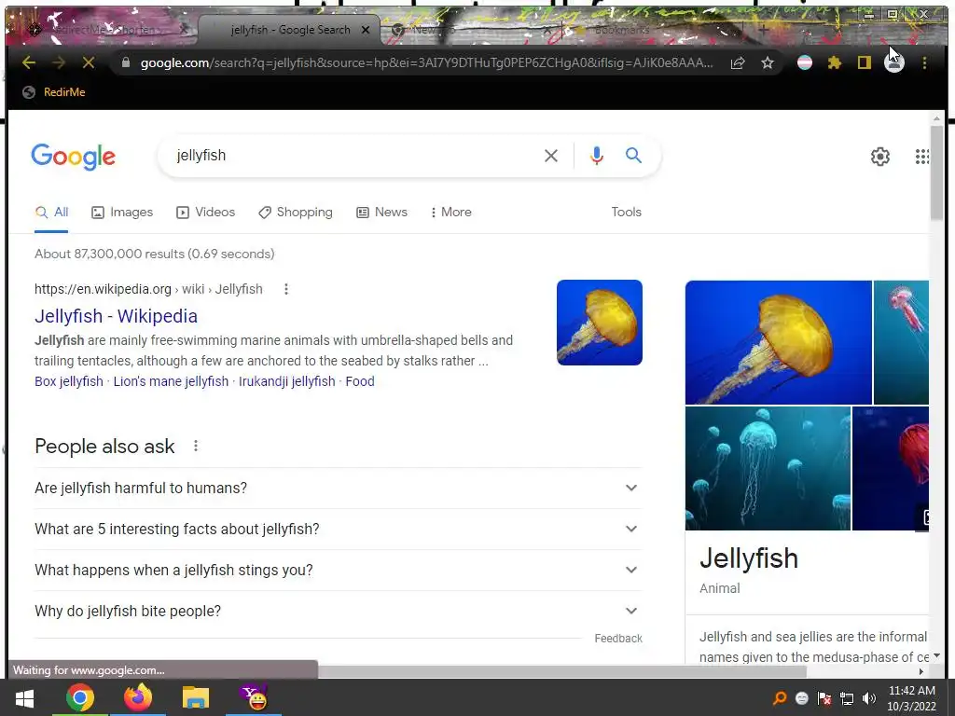Click the horizontal scrollbar right arrow
The image size is (955, 716).
tap(920, 671)
